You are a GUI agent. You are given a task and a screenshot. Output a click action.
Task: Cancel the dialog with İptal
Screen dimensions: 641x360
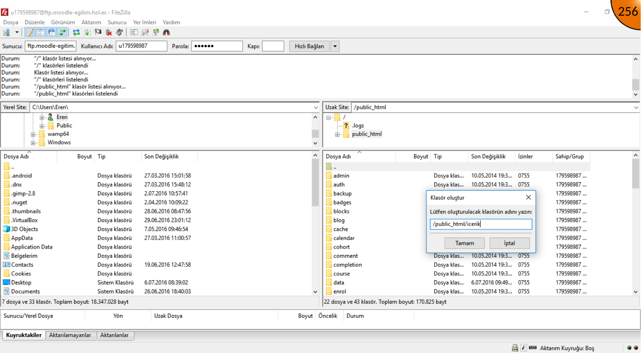(510, 243)
